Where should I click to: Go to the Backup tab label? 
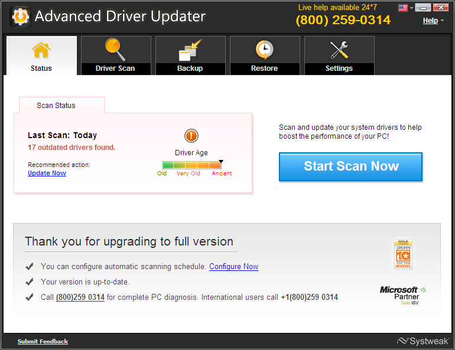[x=190, y=68]
